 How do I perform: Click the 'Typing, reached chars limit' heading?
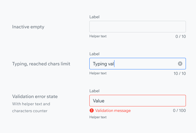pos(41,64)
